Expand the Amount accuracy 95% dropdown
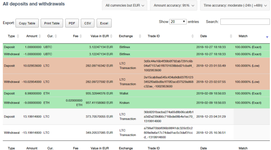This screenshot has height=150, width=271. point(173,5)
